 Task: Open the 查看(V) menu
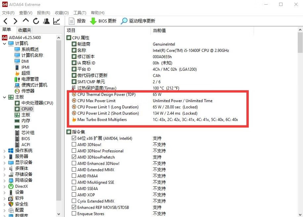26,13
